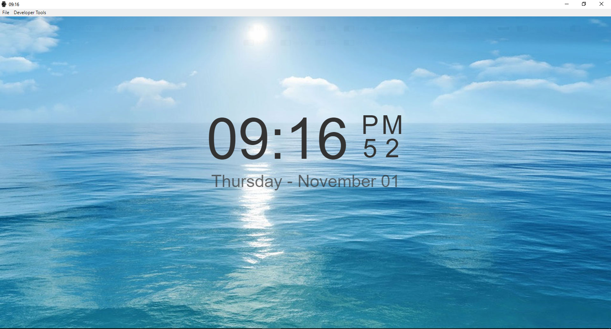Click the PM indicator

[382, 125]
